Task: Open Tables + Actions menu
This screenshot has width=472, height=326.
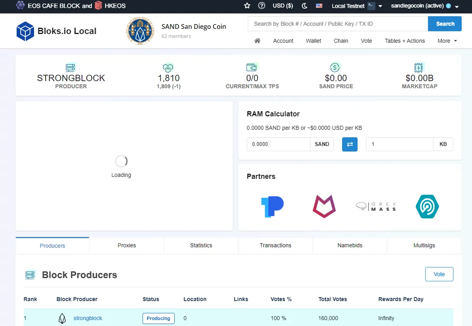Action: pyautogui.click(x=405, y=41)
